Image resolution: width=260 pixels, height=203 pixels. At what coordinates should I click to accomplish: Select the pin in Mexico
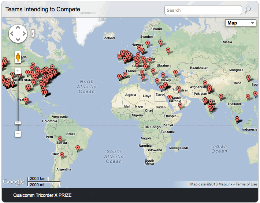pos(26,100)
